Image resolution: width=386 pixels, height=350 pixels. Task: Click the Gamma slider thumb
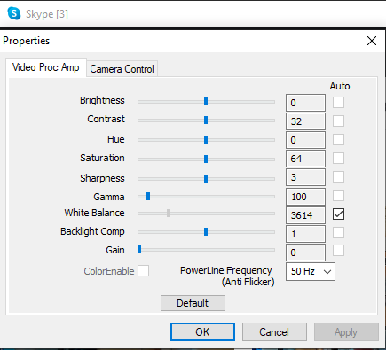coord(148,196)
